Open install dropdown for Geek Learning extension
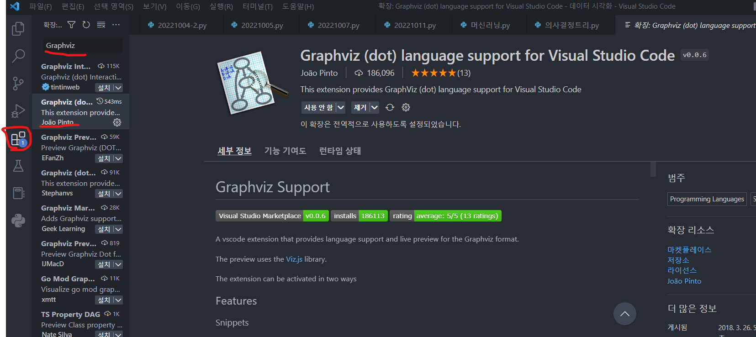Screen dimensions: 756x337 click(x=118, y=229)
